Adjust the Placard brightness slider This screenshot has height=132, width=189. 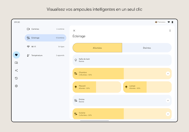(97, 87)
